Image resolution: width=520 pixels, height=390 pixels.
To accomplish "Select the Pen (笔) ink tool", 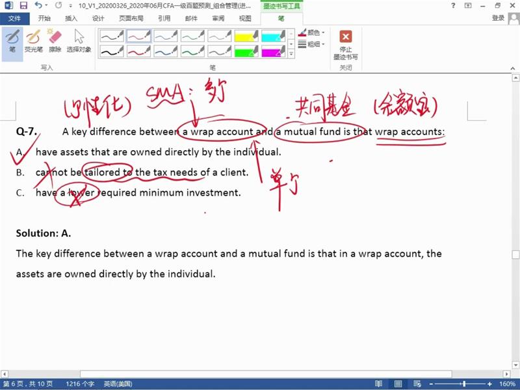I will click(x=12, y=40).
